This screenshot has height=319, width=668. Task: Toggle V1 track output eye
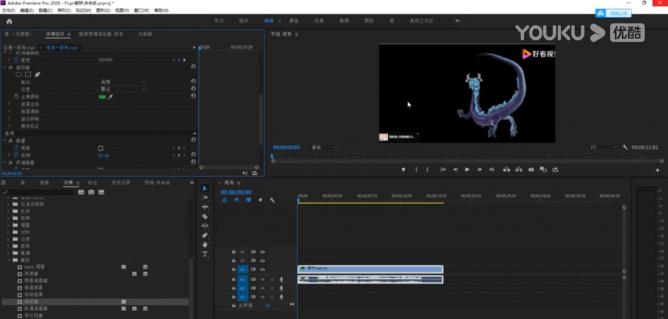point(262,269)
